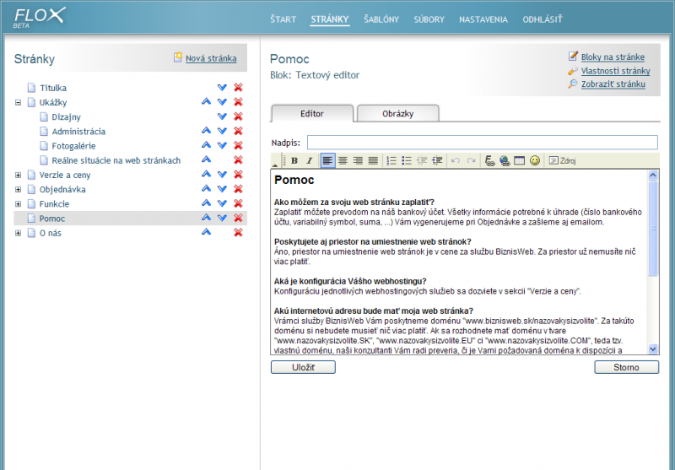675x470 pixels.
Task: Decrease indent in editor toolbar
Action: coord(422,160)
